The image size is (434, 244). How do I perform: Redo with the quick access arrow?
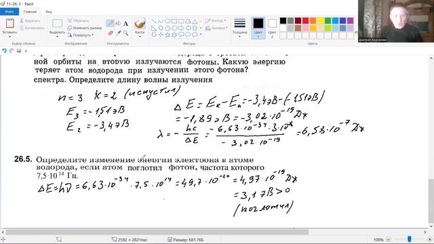[x=12, y=51]
